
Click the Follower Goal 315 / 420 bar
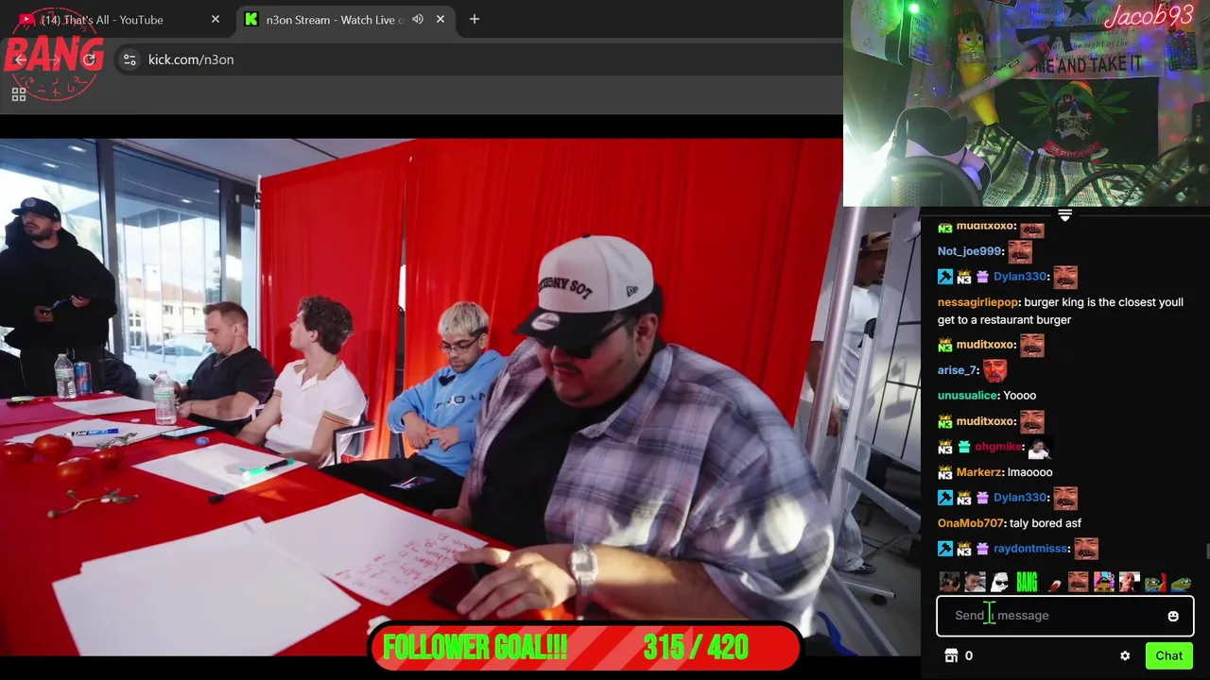pyautogui.click(x=585, y=648)
